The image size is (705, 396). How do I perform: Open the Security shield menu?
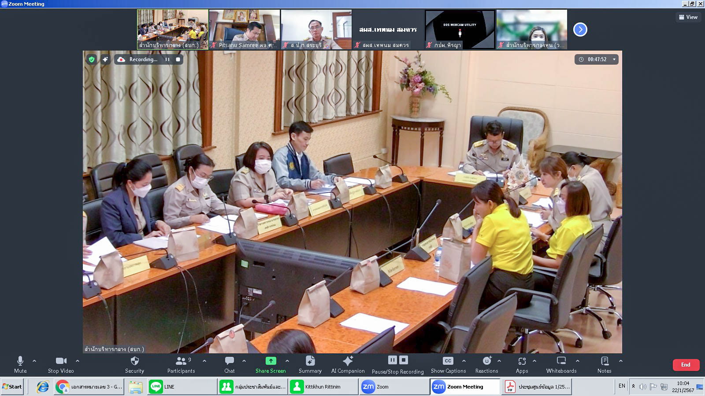134,365
